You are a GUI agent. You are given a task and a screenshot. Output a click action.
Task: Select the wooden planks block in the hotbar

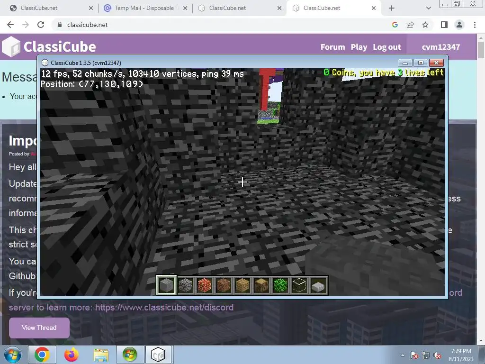click(242, 285)
